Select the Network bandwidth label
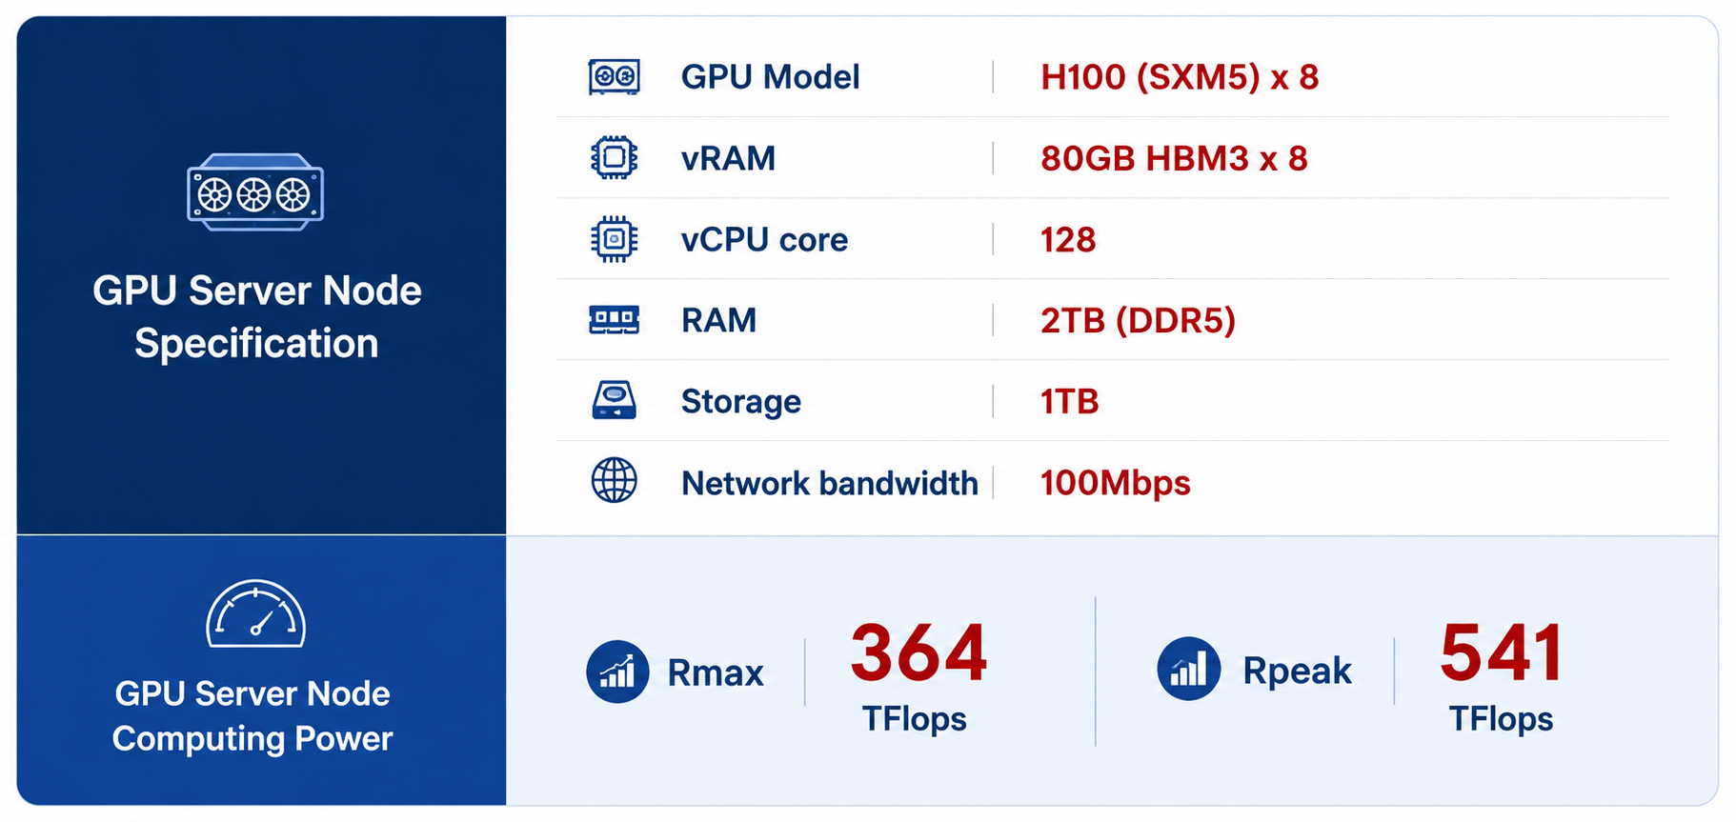The image size is (1736, 822). point(829,484)
